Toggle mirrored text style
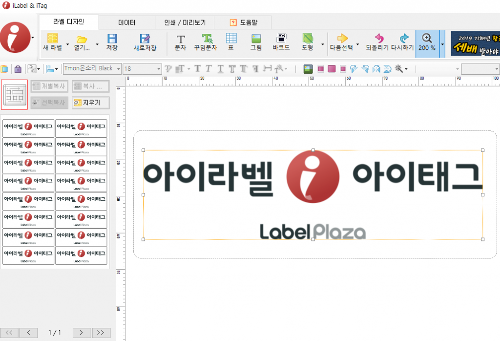500x341 pixels. click(x=255, y=69)
